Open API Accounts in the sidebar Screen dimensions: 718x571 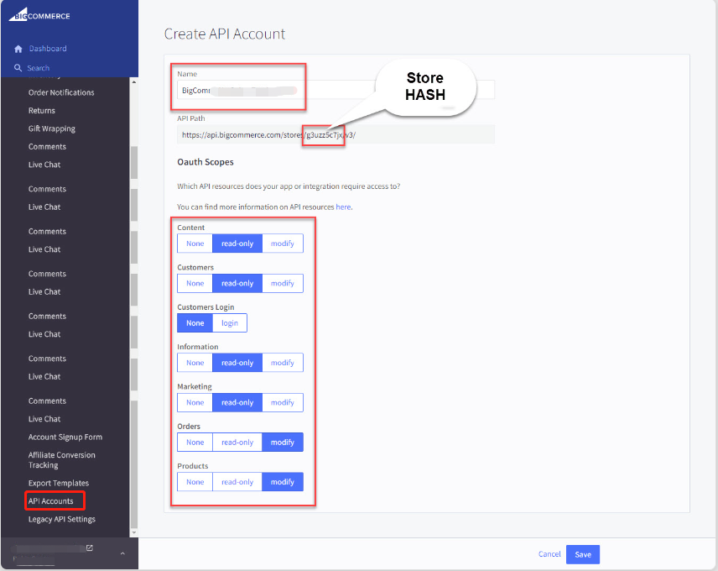coord(54,500)
